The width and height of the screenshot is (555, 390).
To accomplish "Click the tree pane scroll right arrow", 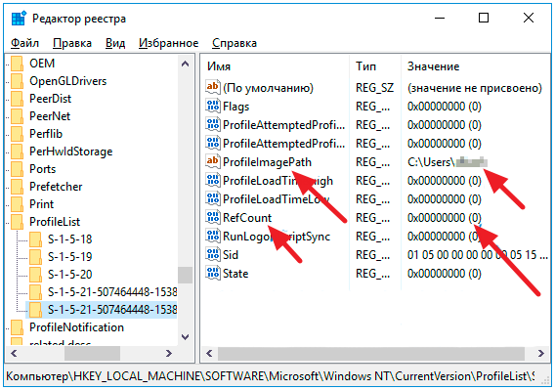I will 169,353.
